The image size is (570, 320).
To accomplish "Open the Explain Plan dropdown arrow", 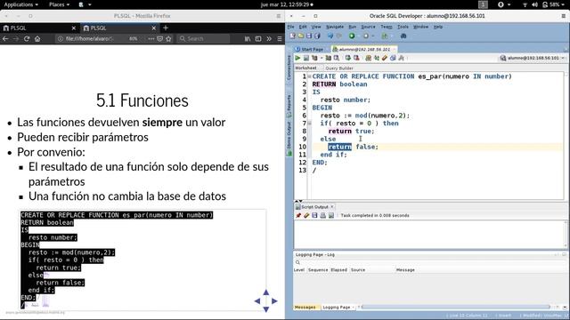I will (322, 58).
